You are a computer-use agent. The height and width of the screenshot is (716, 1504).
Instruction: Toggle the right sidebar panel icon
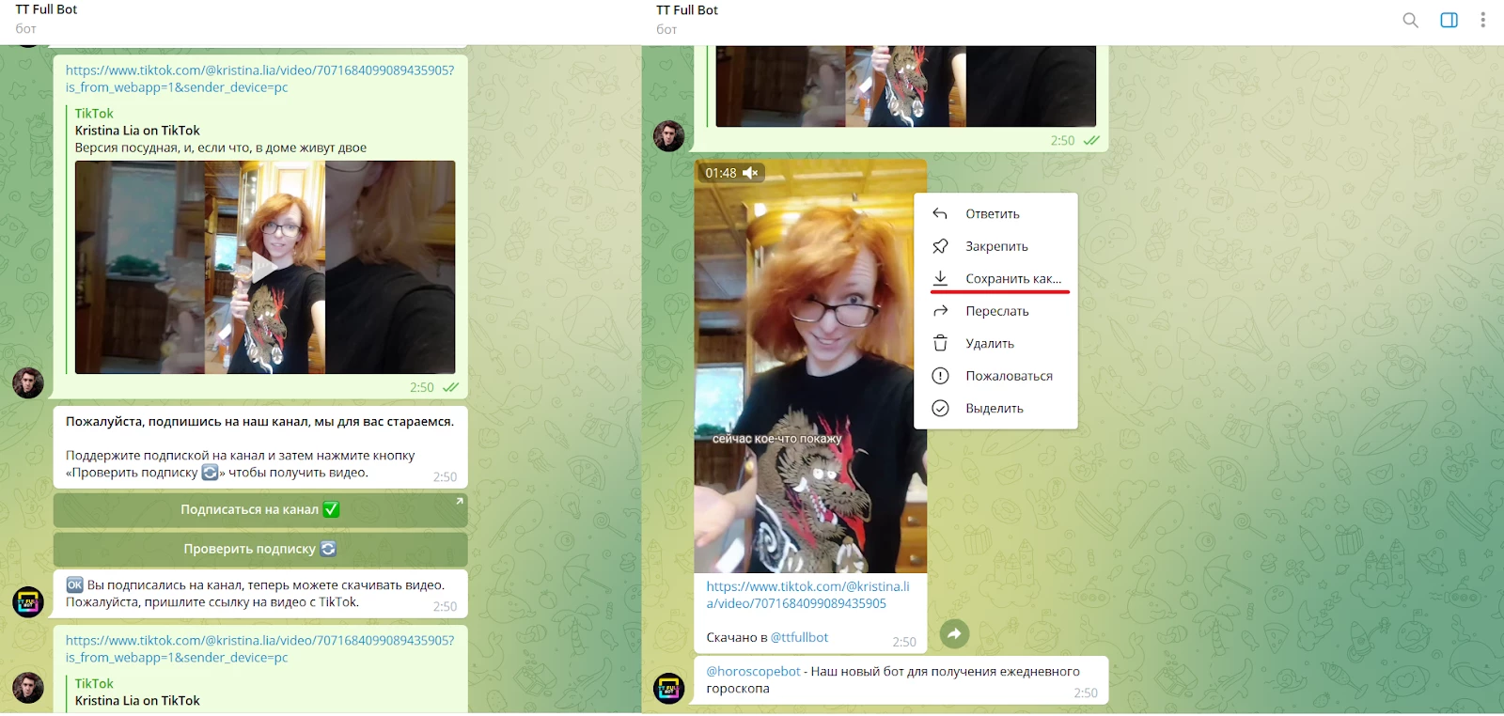point(1449,20)
